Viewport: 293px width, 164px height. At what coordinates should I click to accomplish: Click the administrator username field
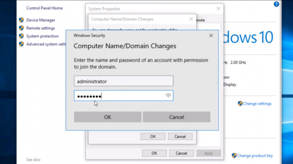[x=124, y=81]
